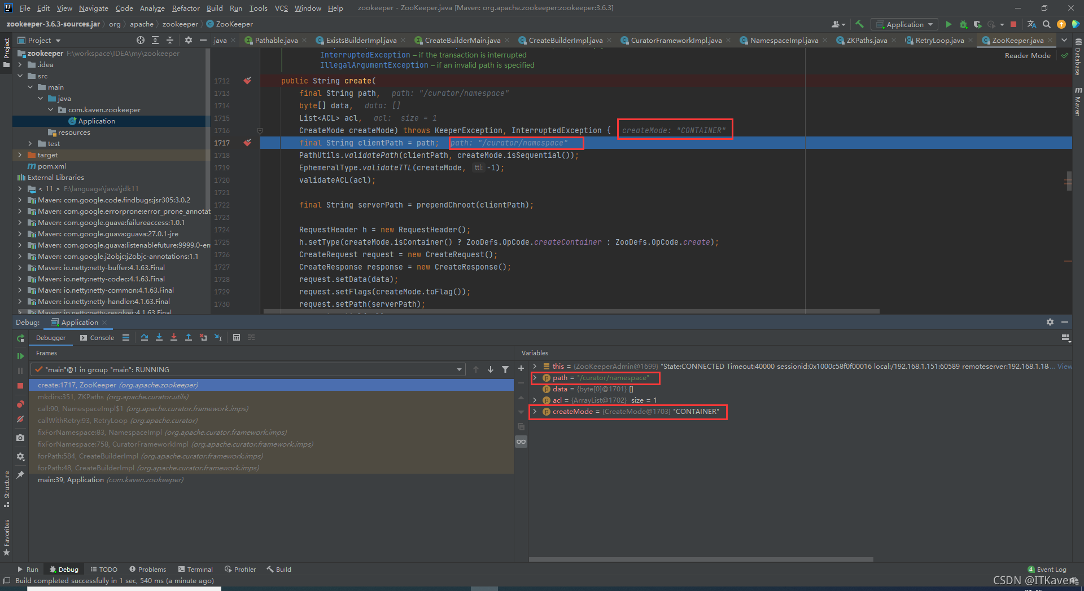Open thread selector main RUNNING dropdown
Image resolution: width=1084 pixels, height=591 pixels.
click(248, 369)
